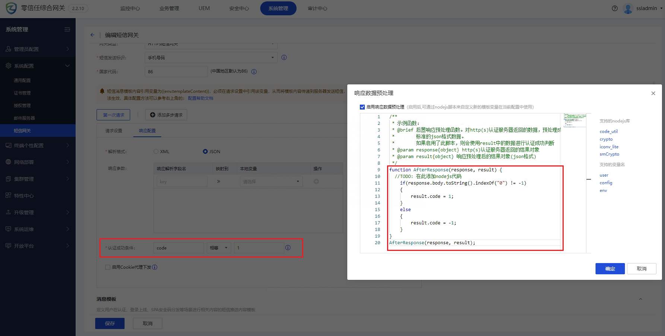665x336 pixels.
Task: Click the bell warning icon in notice bar
Action: (102, 91)
